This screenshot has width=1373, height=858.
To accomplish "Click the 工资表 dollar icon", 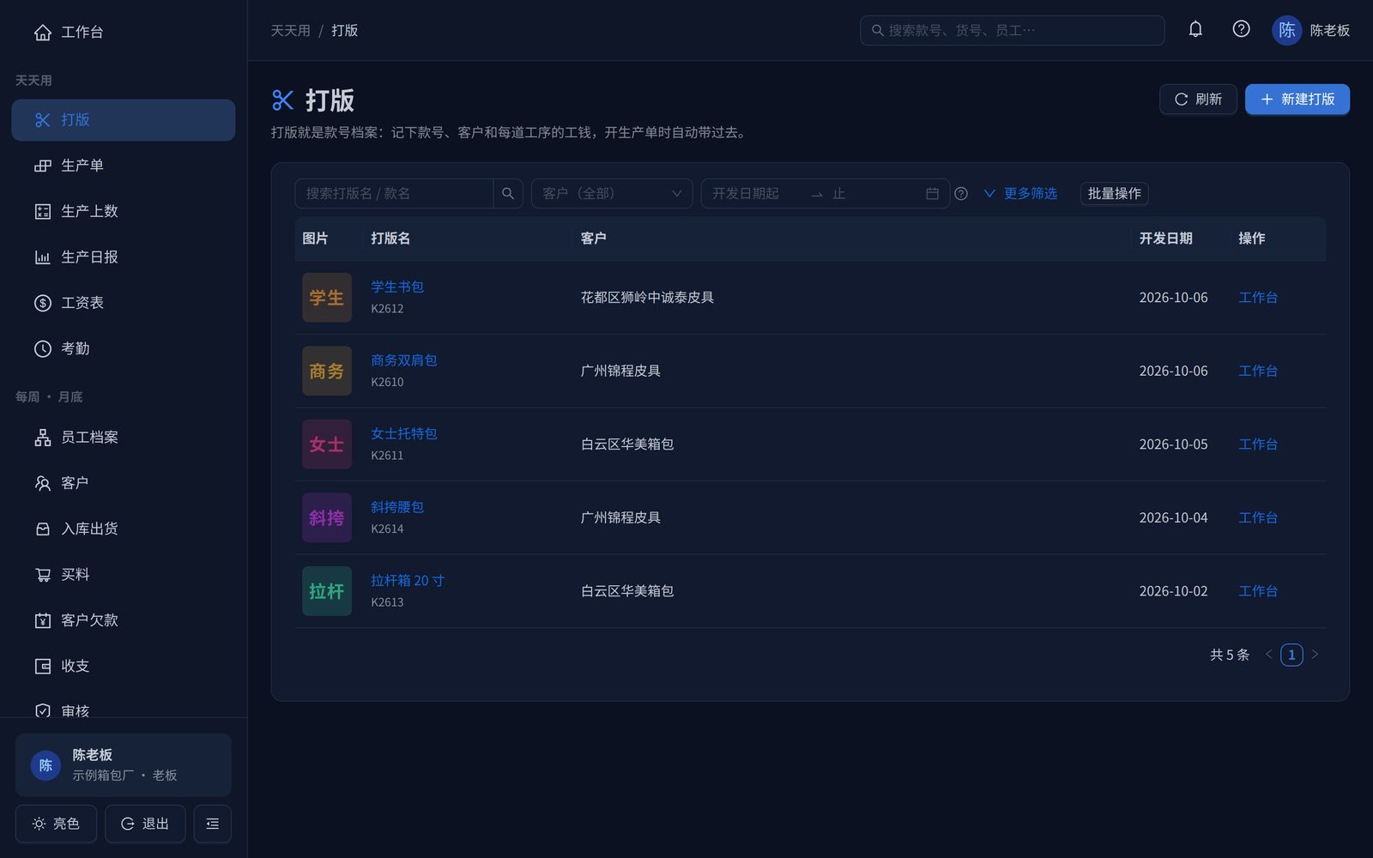I will [x=42, y=303].
